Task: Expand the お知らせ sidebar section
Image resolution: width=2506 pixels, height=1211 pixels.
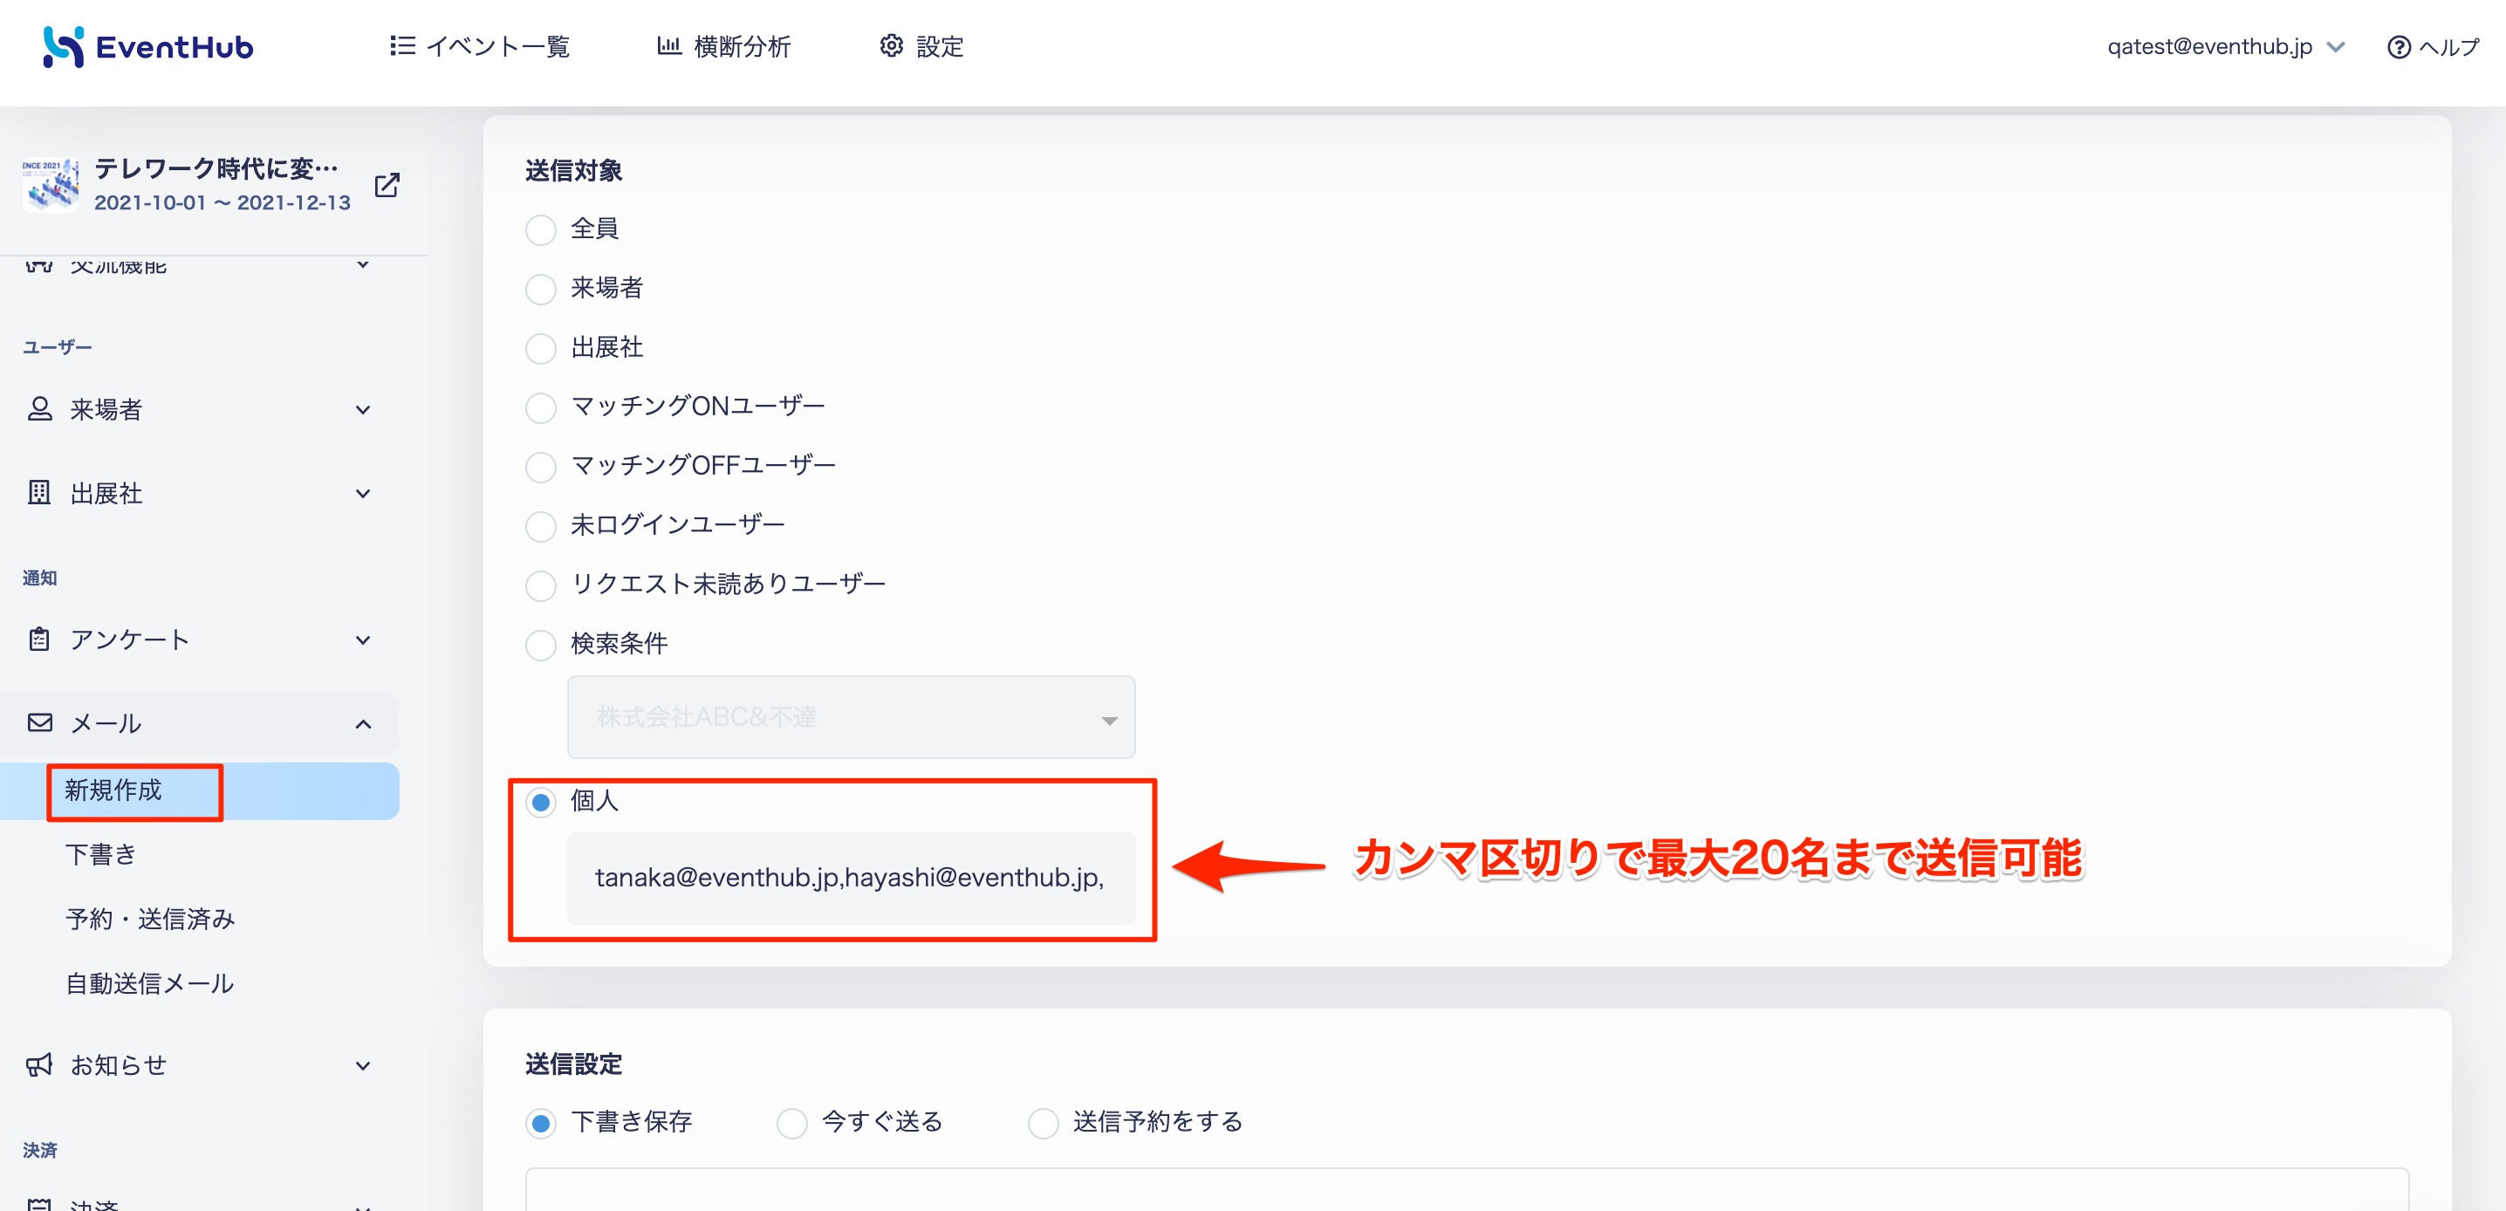Action: coord(363,1066)
